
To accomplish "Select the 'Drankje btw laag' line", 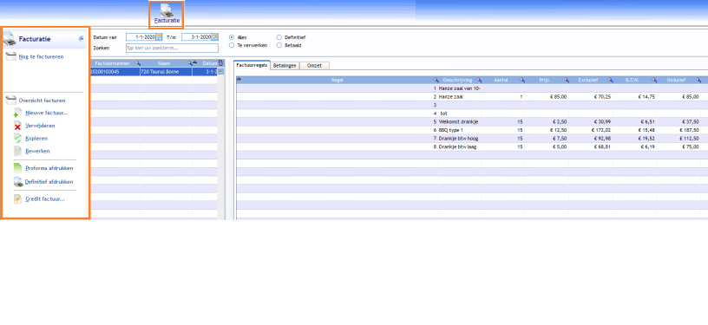I will tap(458, 146).
